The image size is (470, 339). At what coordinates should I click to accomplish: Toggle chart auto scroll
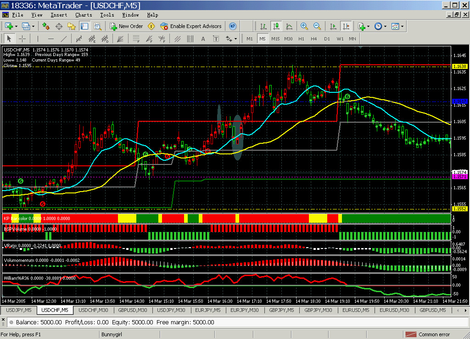(x=333, y=26)
